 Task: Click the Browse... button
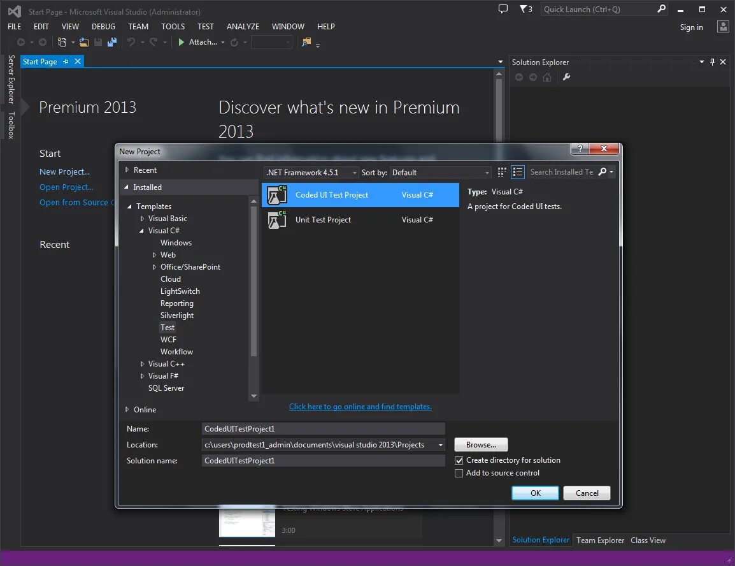481,444
